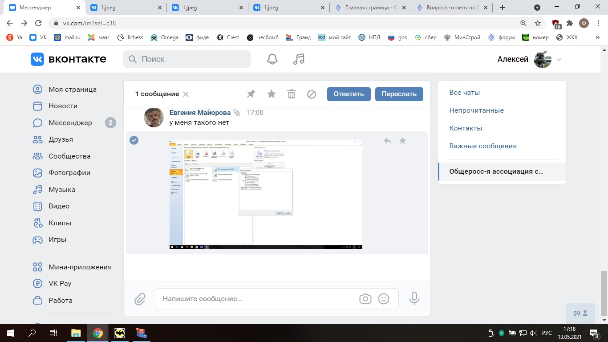Screen dimensions: 608x342
Task: Click the browser address bar
Action: [285, 23]
